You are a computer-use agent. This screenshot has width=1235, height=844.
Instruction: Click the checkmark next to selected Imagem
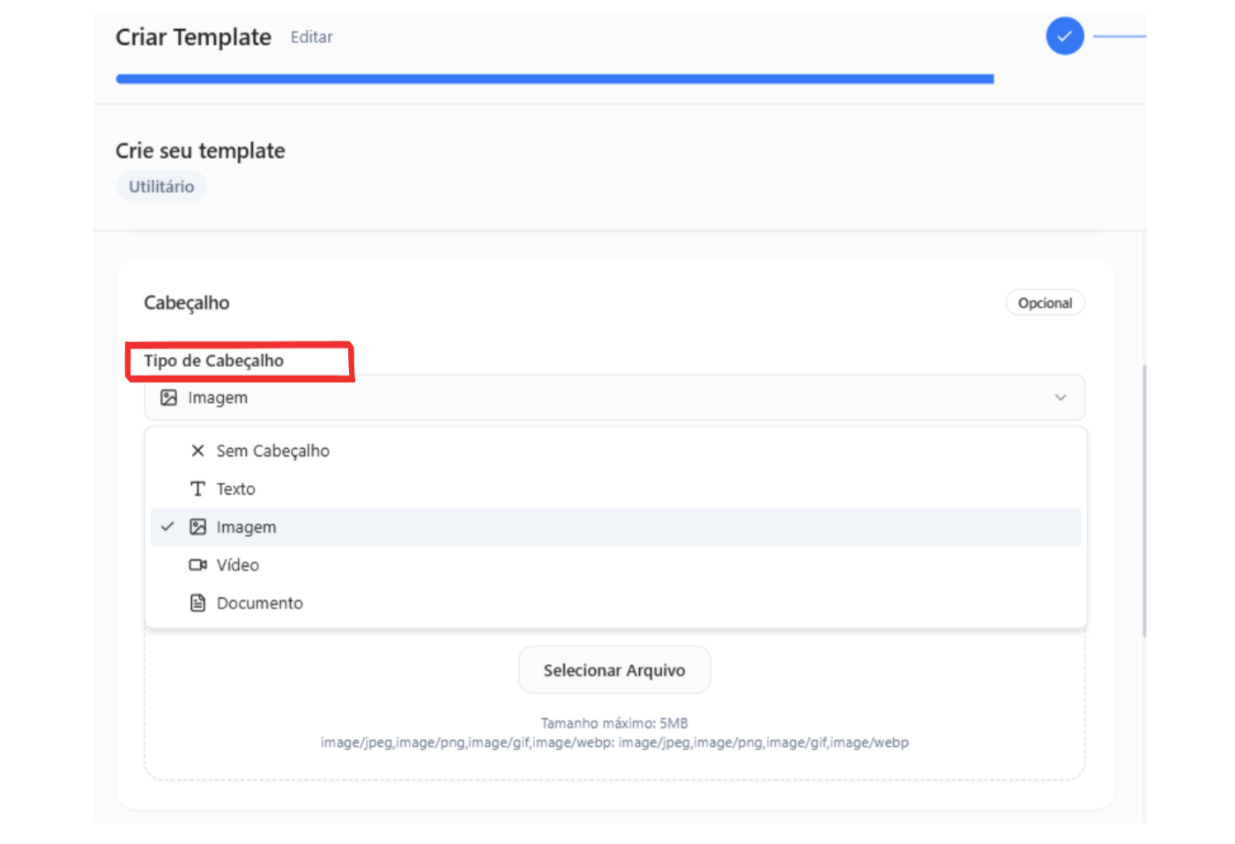point(167,527)
